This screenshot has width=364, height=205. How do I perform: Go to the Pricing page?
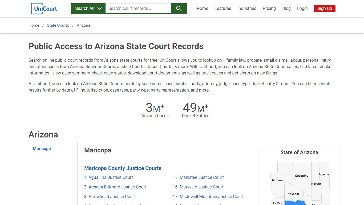[269, 9]
